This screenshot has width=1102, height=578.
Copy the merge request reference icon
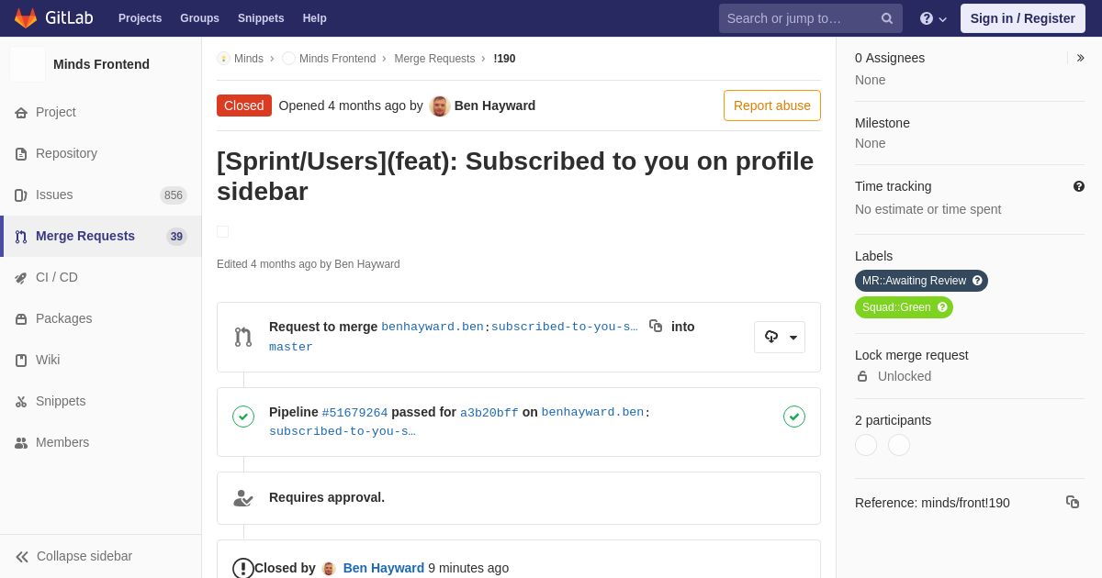click(1073, 502)
